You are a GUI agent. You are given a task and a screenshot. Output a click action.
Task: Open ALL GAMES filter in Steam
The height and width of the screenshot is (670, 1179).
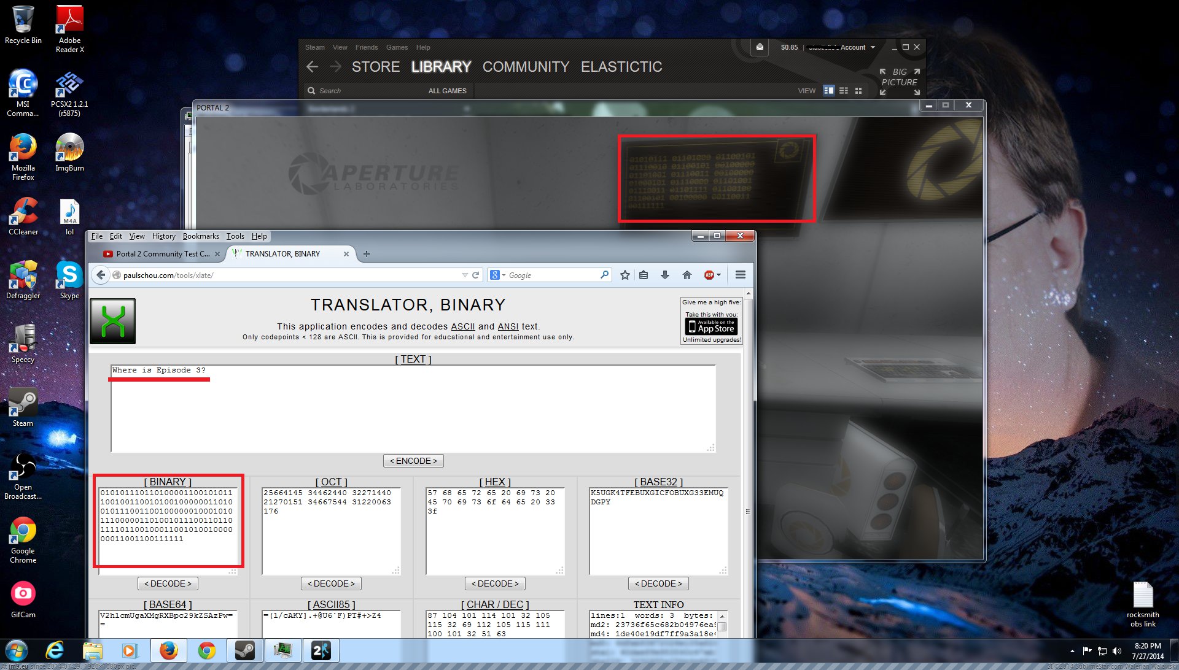pos(447,91)
